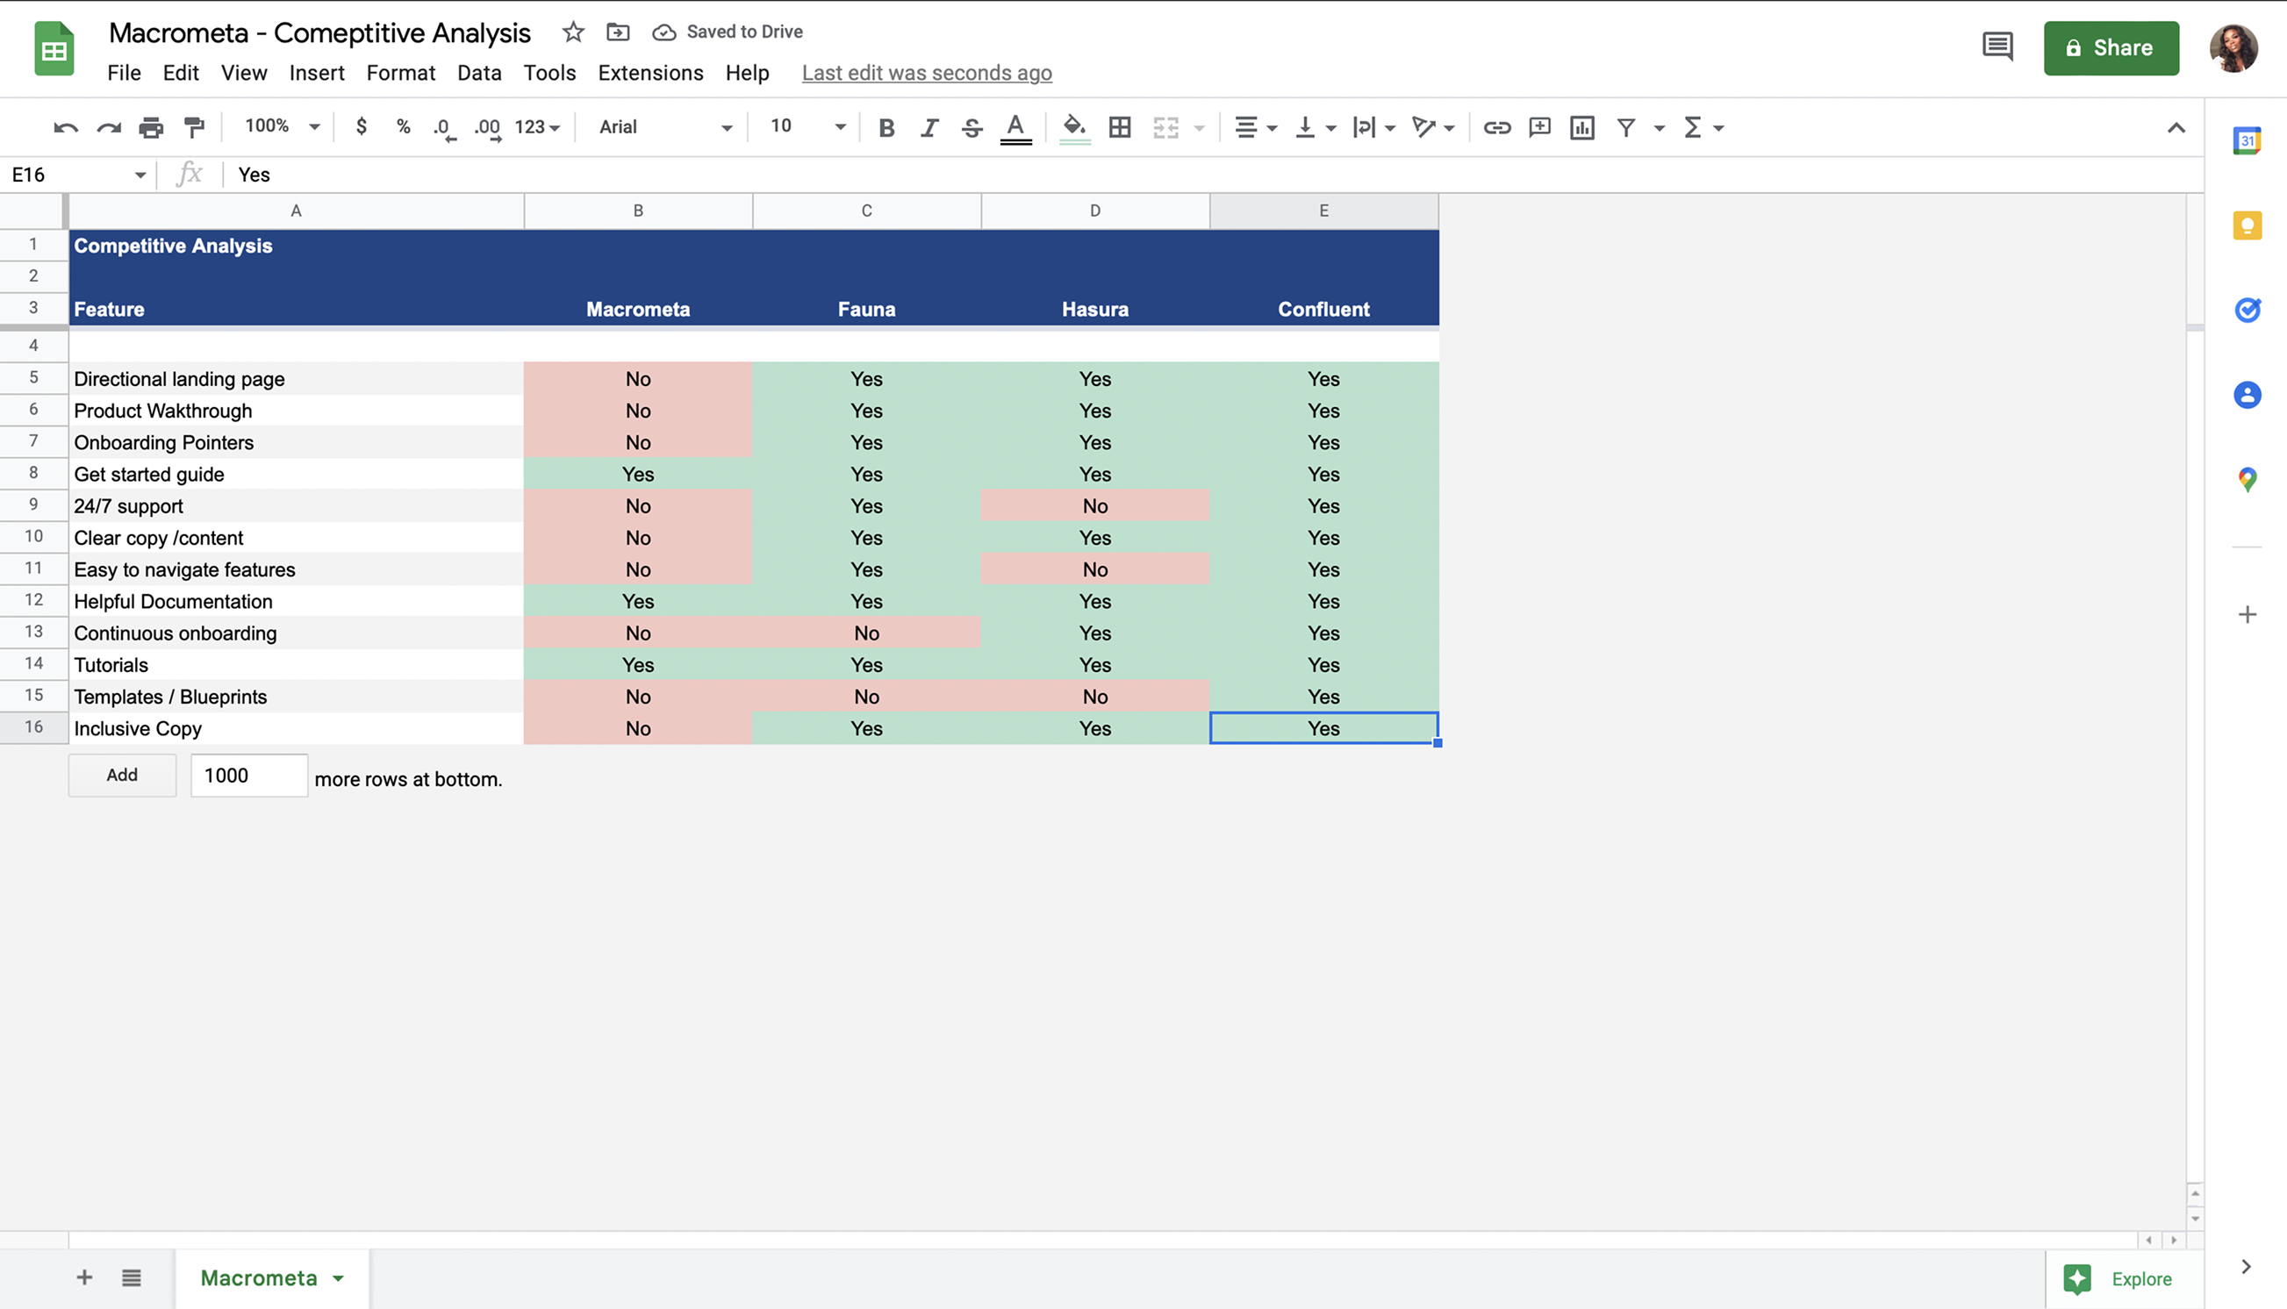Viewport: 2287px width, 1309px height.
Task: Open the Functions sigma menu
Action: (1703, 128)
